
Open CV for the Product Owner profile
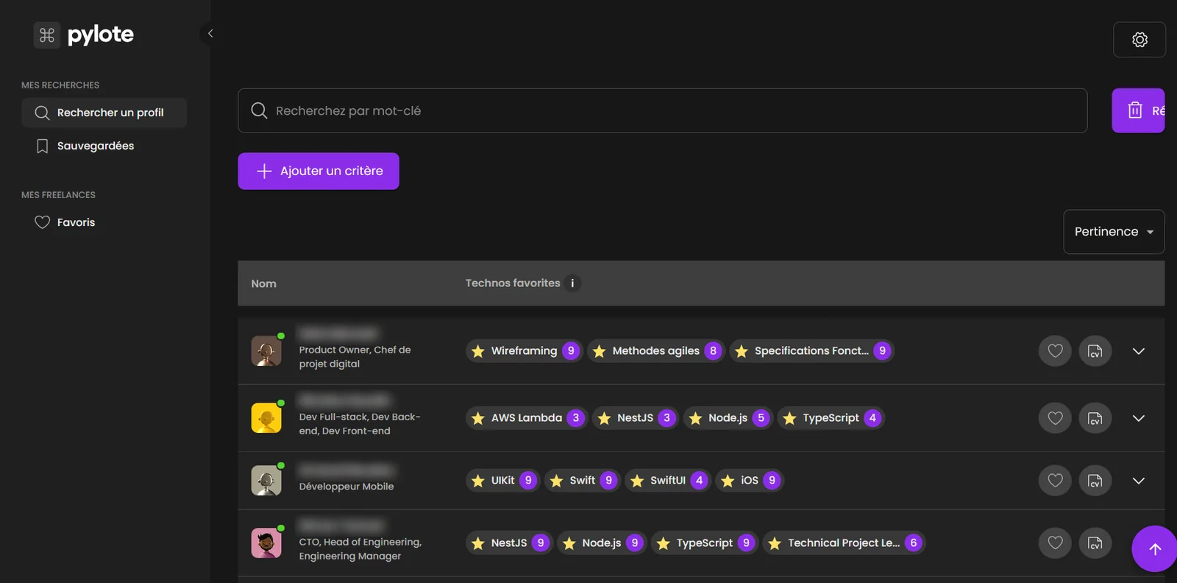(x=1095, y=351)
